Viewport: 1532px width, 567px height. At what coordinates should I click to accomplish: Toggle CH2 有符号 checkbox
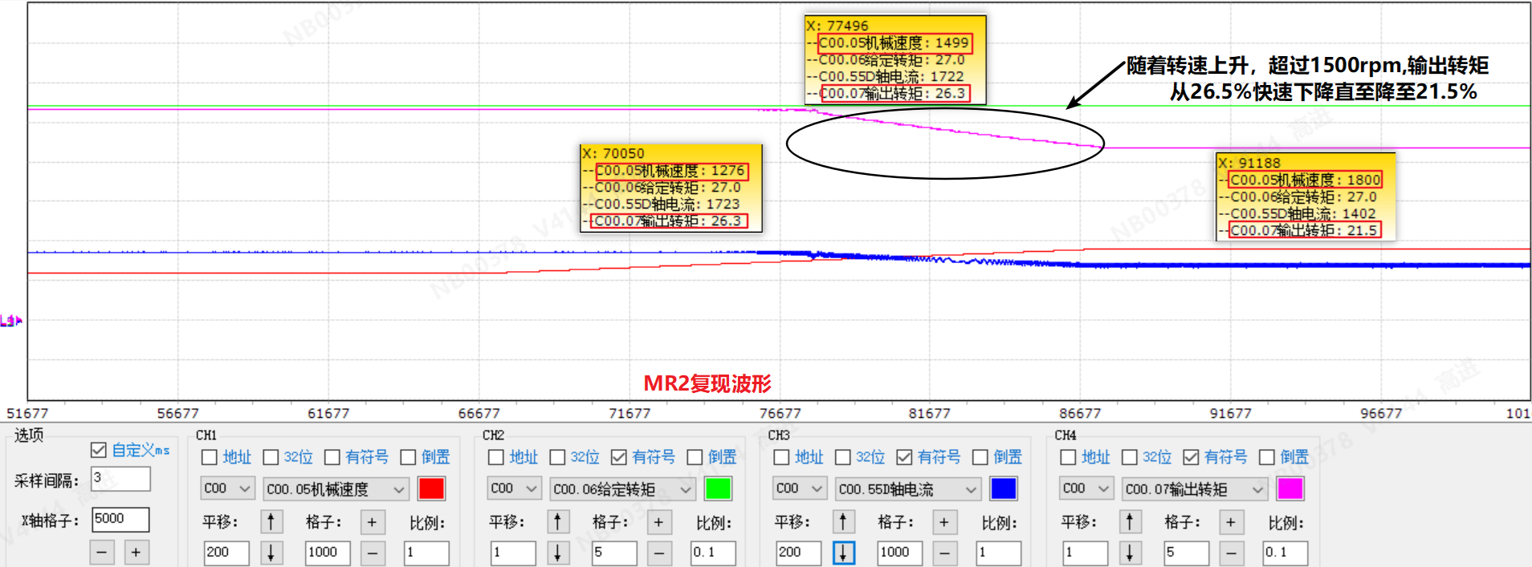click(619, 457)
